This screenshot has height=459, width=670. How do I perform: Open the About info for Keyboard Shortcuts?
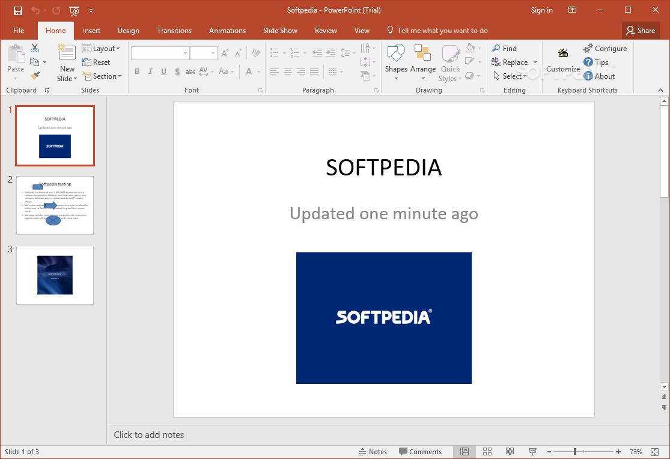pos(599,76)
